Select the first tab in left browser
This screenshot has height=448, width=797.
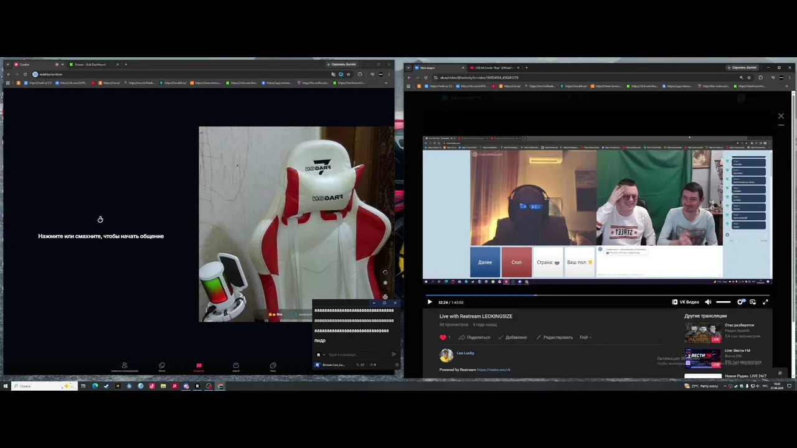click(37, 64)
